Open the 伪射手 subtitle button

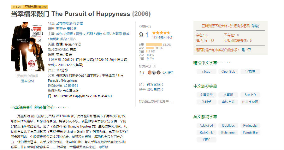pyautogui.click(x=206, y=102)
